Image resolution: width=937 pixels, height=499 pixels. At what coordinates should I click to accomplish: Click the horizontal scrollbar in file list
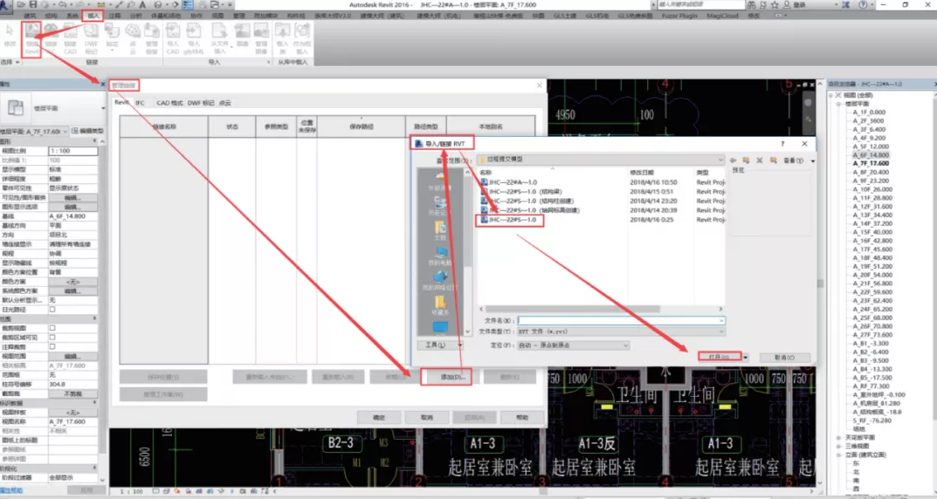tap(573, 309)
